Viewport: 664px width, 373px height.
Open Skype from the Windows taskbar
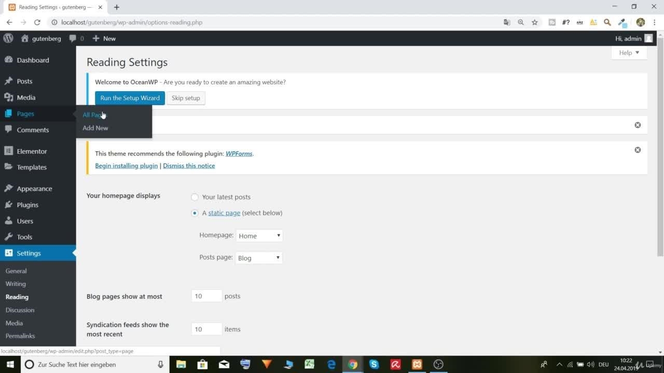pyautogui.click(x=374, y=364)
